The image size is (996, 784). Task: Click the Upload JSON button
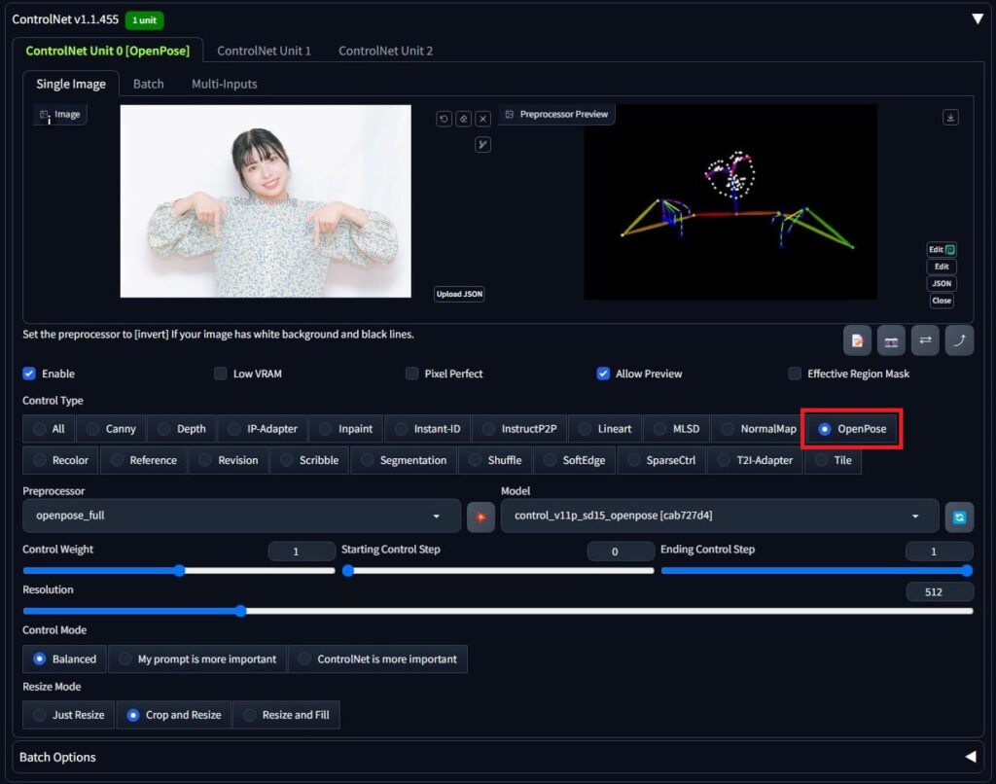459,294
